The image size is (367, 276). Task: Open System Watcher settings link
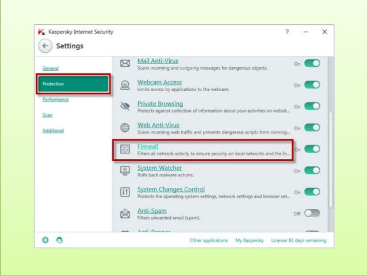tap(159, 168)
